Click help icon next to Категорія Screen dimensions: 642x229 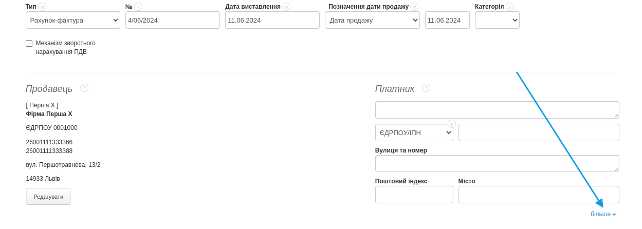510,7
